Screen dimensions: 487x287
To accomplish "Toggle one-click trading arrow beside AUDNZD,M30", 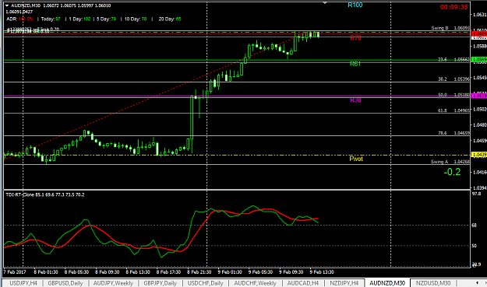I will pyautogui.click(x=7, y=5).
